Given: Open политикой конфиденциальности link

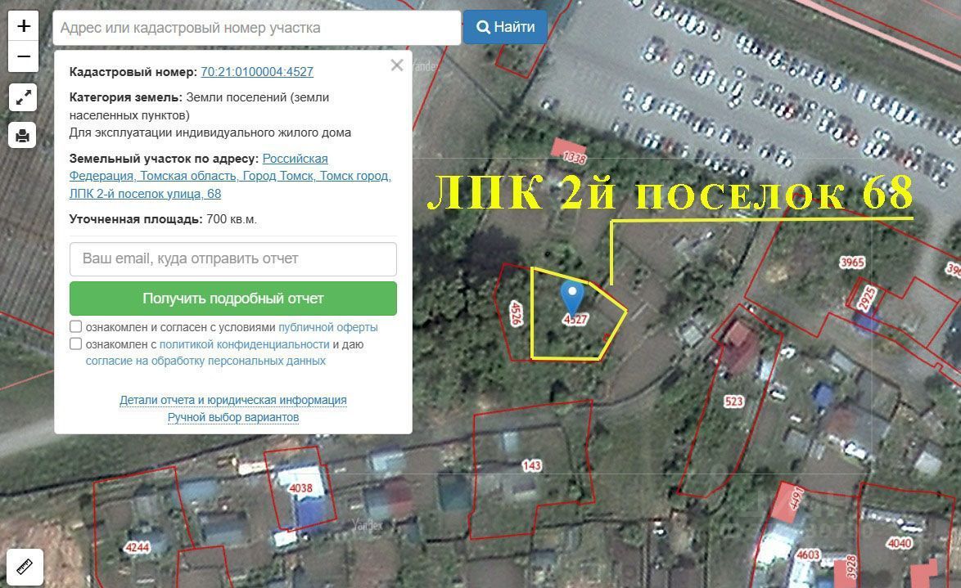Looking at the screenshot, I should click(244, 344).
